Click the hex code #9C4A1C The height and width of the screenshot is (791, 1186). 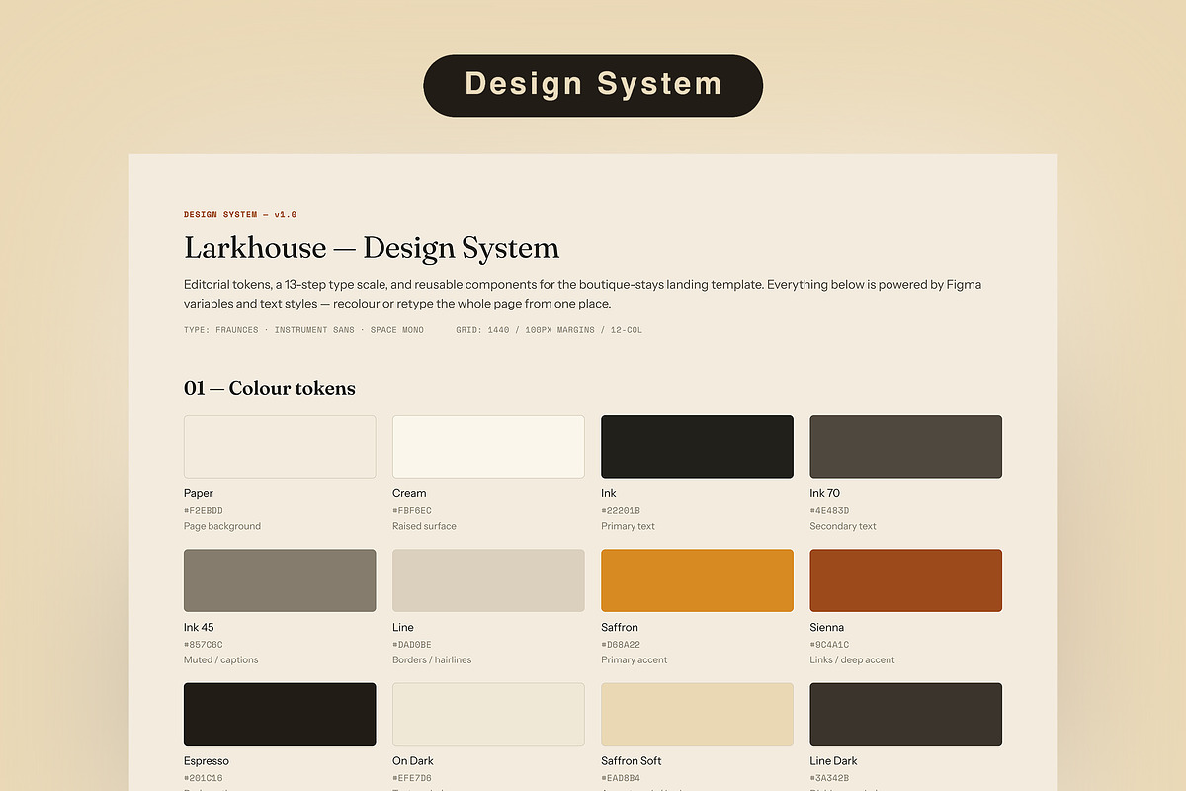[x=829, y=645]
